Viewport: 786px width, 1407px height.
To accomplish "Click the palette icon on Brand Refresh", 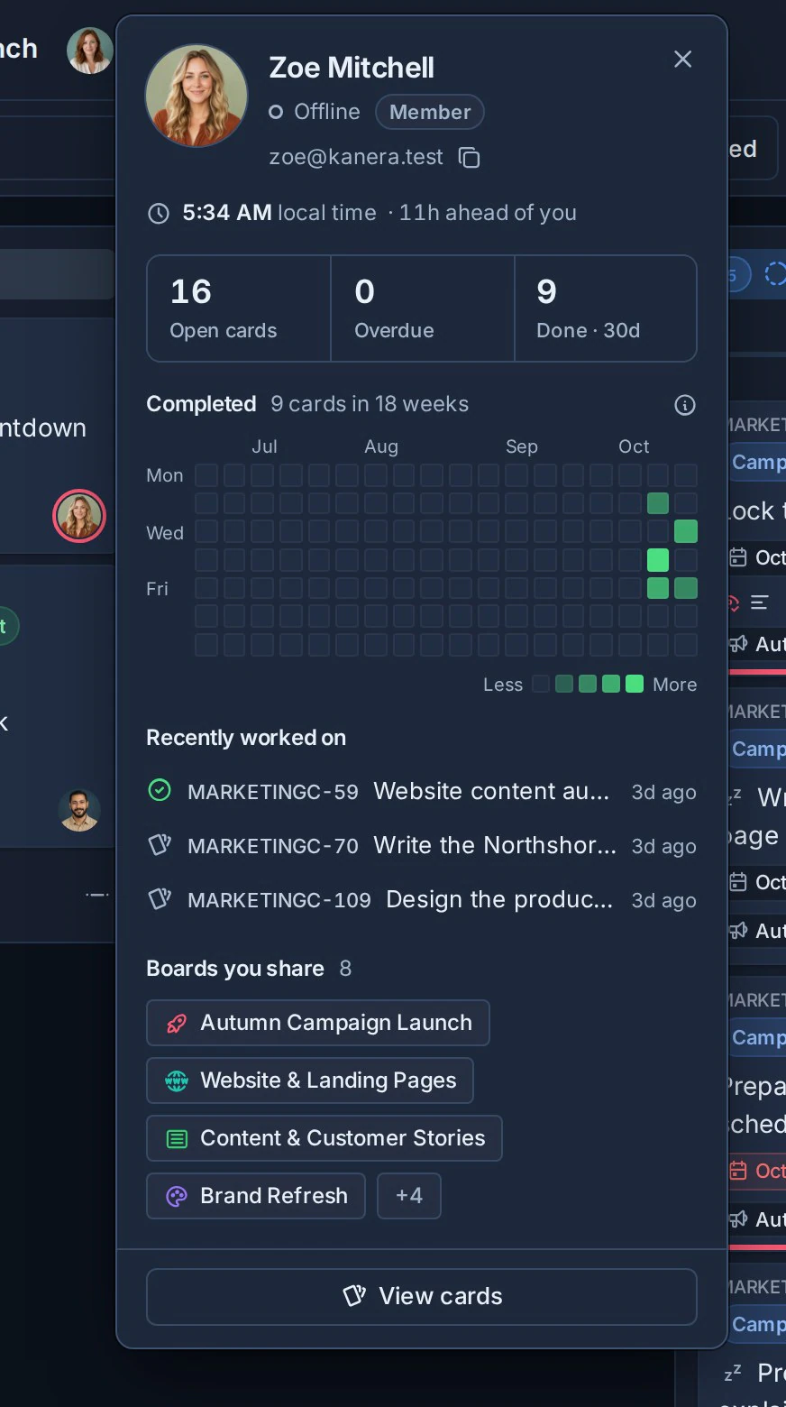I will (x=177, y=1196).
